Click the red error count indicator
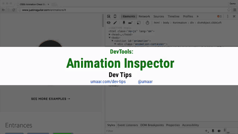 (219, 16)
